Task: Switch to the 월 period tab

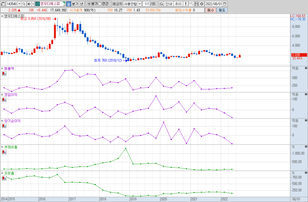Action: (68, 4)
